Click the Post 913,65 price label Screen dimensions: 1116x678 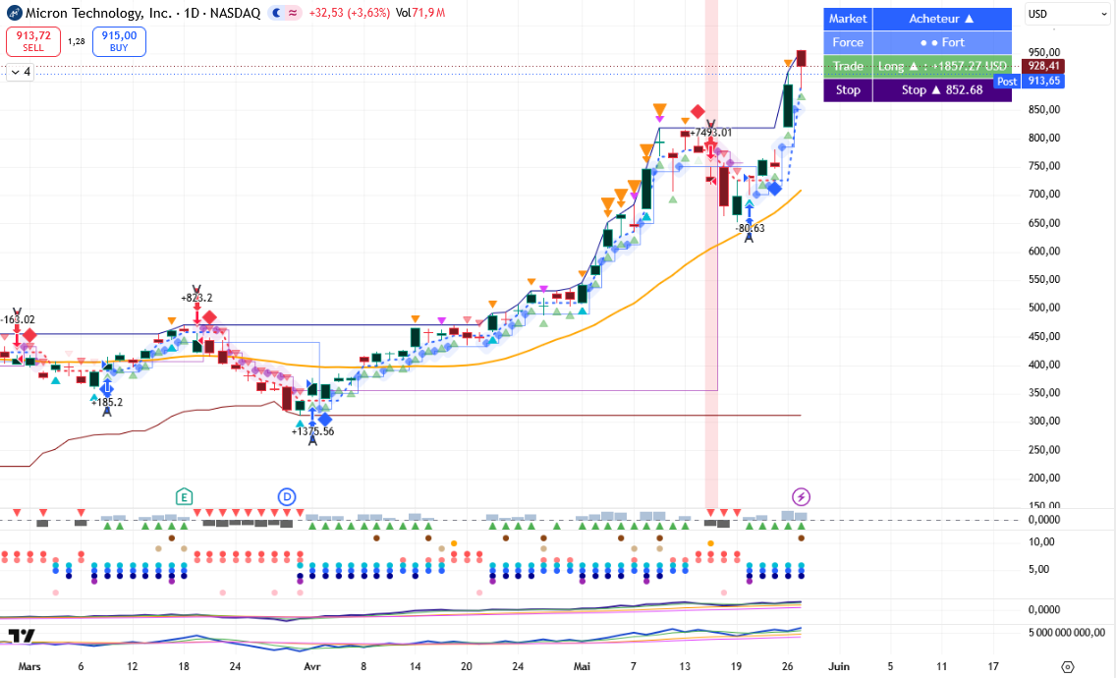pyautogui.click(x=1029, y=82)
